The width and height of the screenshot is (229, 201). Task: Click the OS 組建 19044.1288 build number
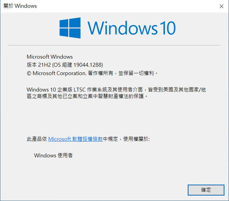(x=78, y=65)
